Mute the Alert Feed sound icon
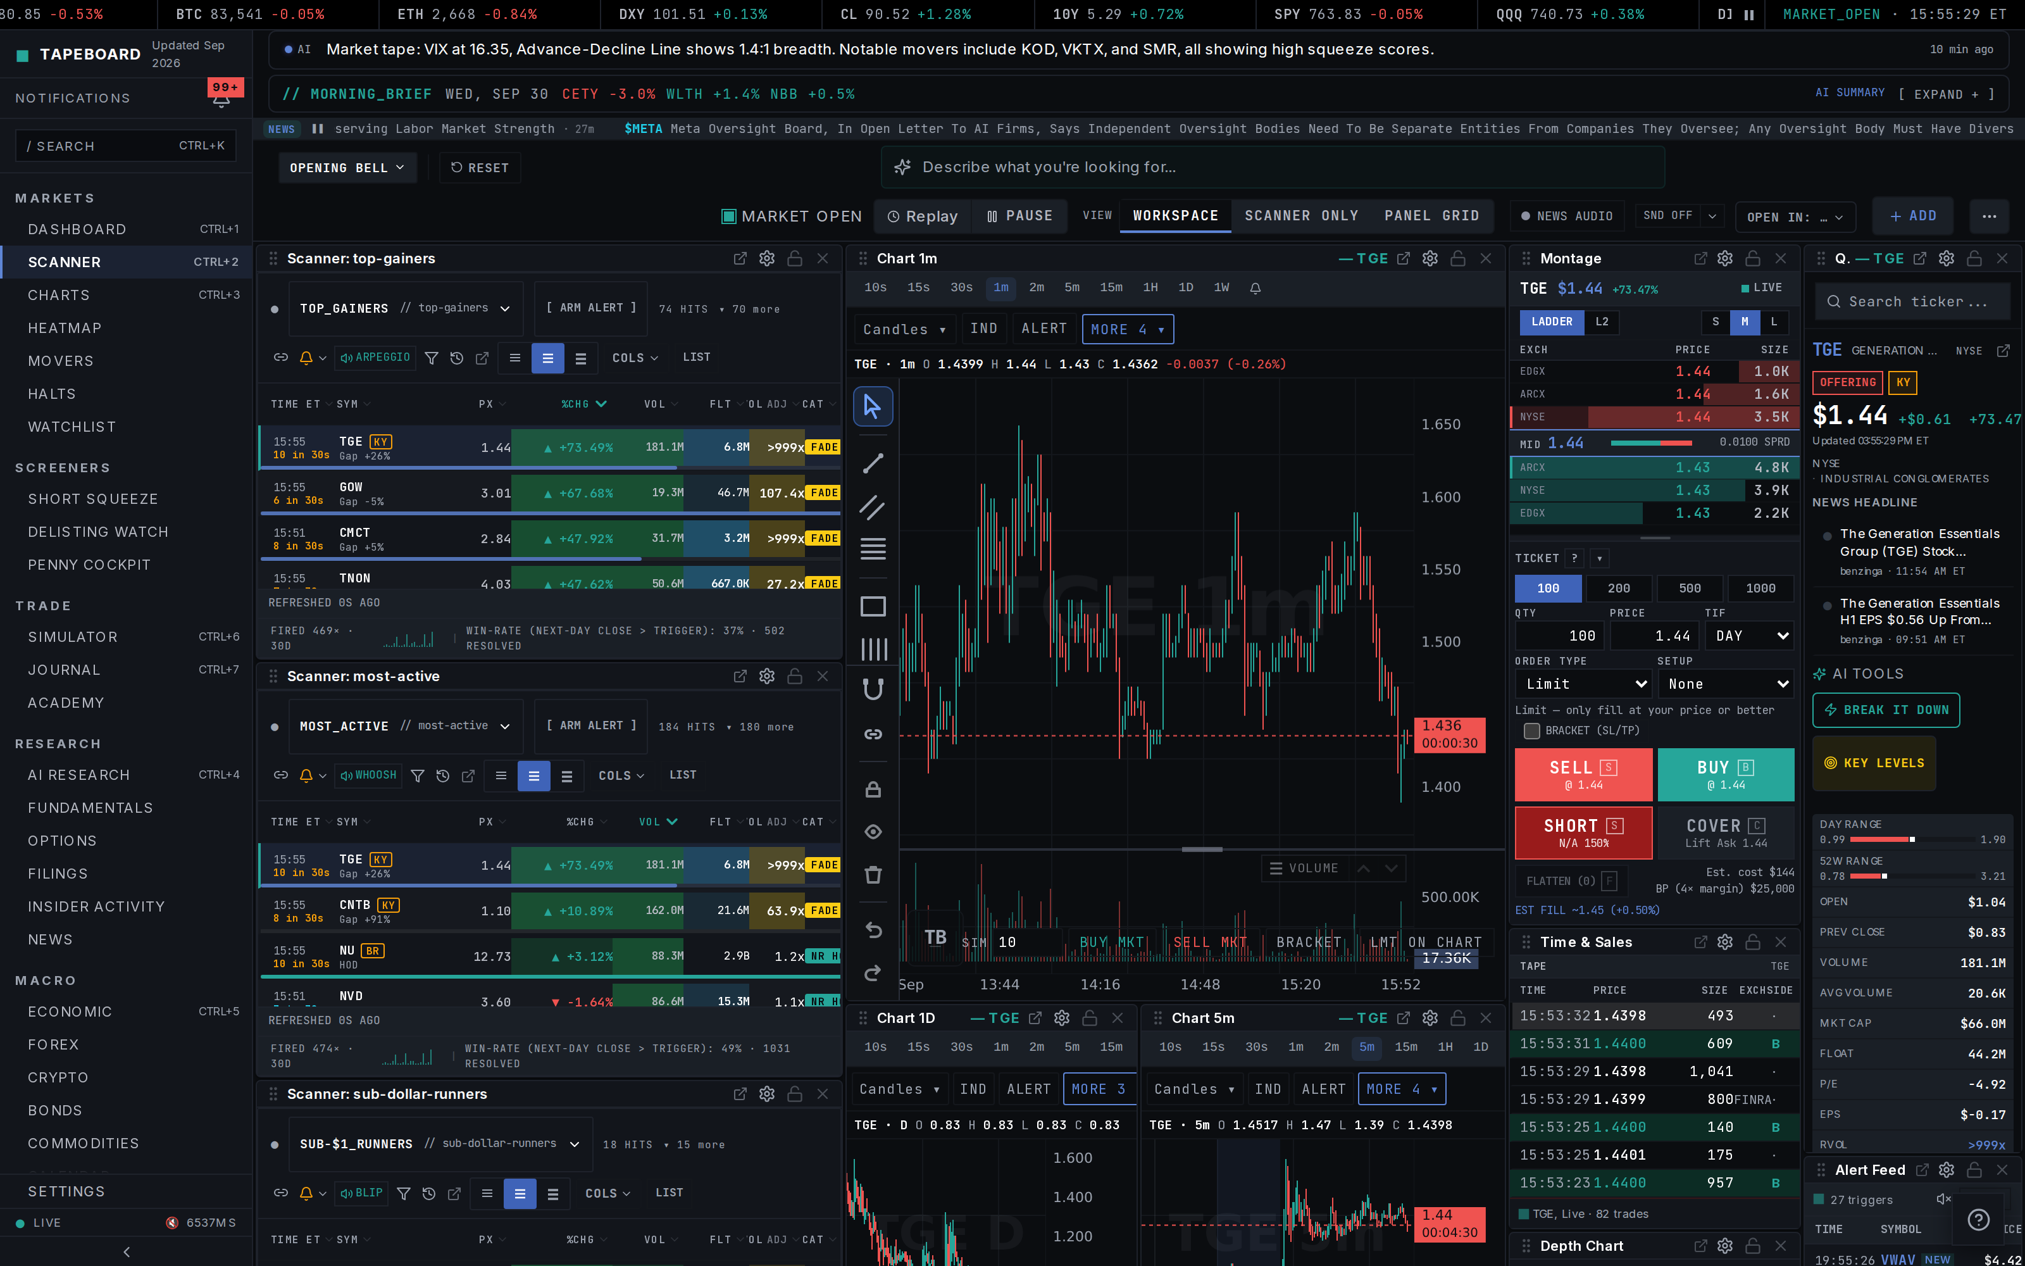 [x=1943, y=1199]
